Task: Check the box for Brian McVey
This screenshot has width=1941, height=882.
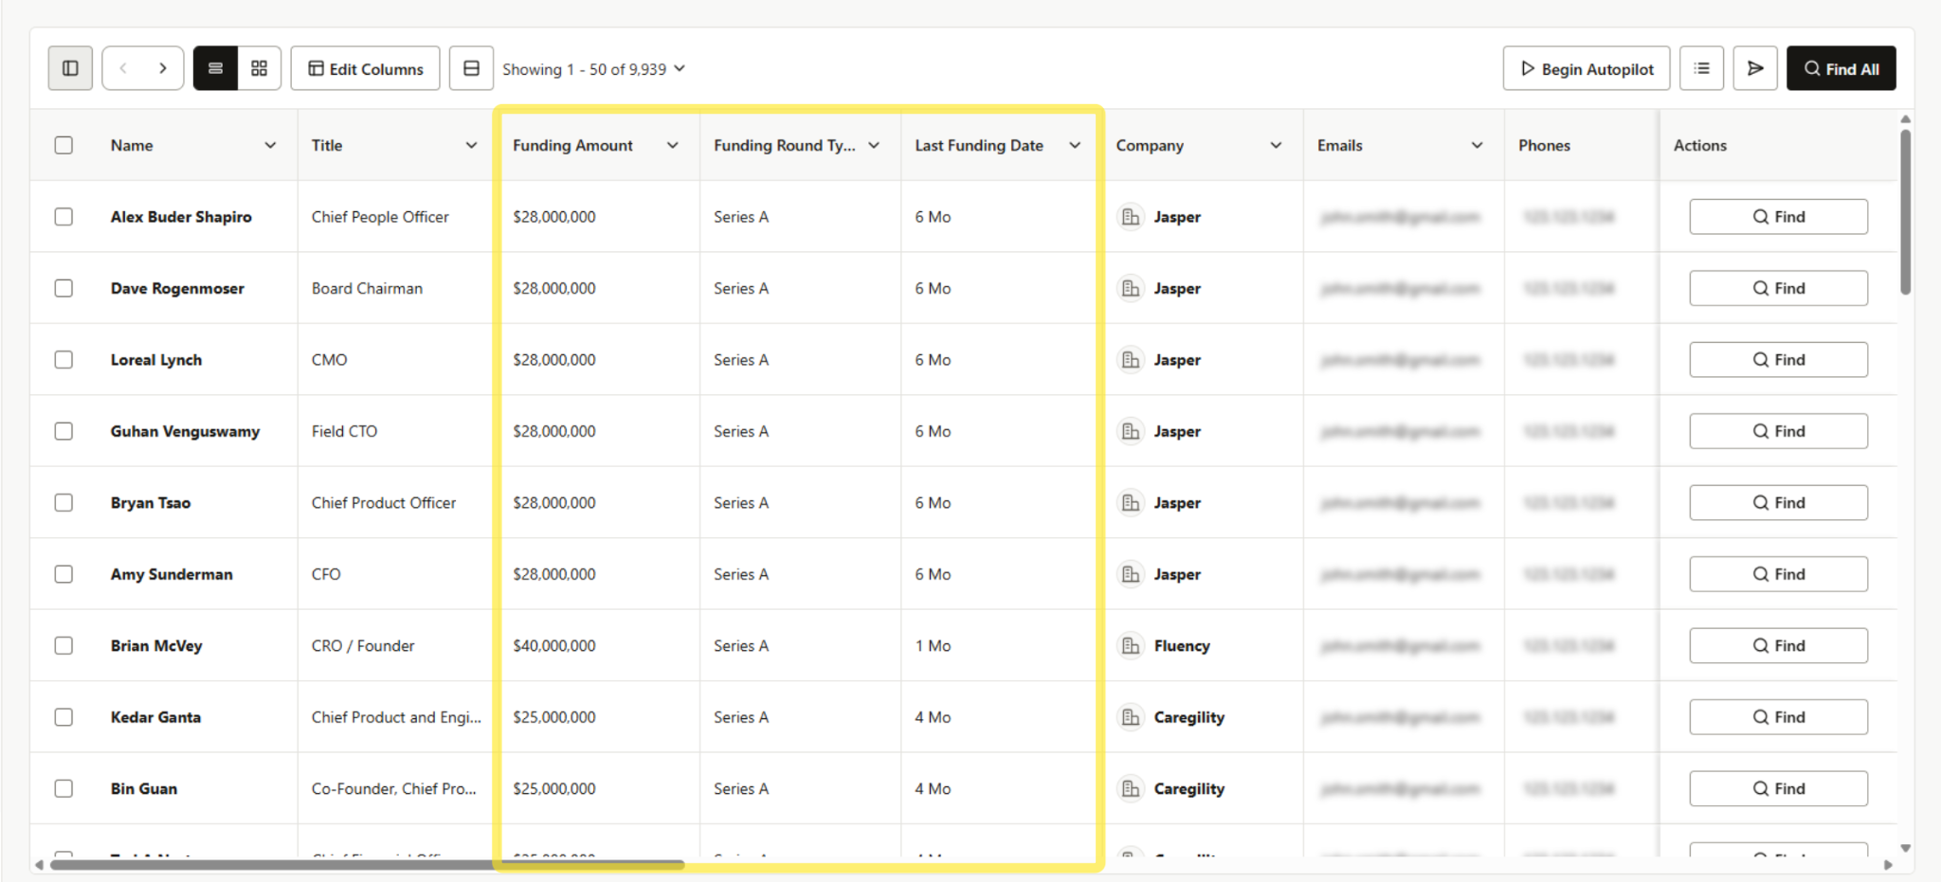Action: 63,646
